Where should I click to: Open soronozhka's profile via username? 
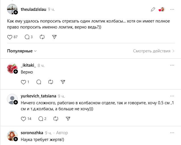tap(32, 133)
